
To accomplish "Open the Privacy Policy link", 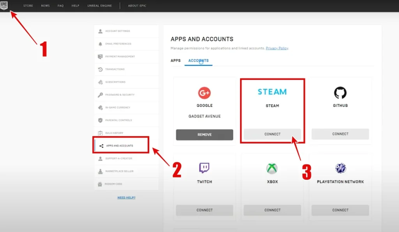I will click(277, 48).
